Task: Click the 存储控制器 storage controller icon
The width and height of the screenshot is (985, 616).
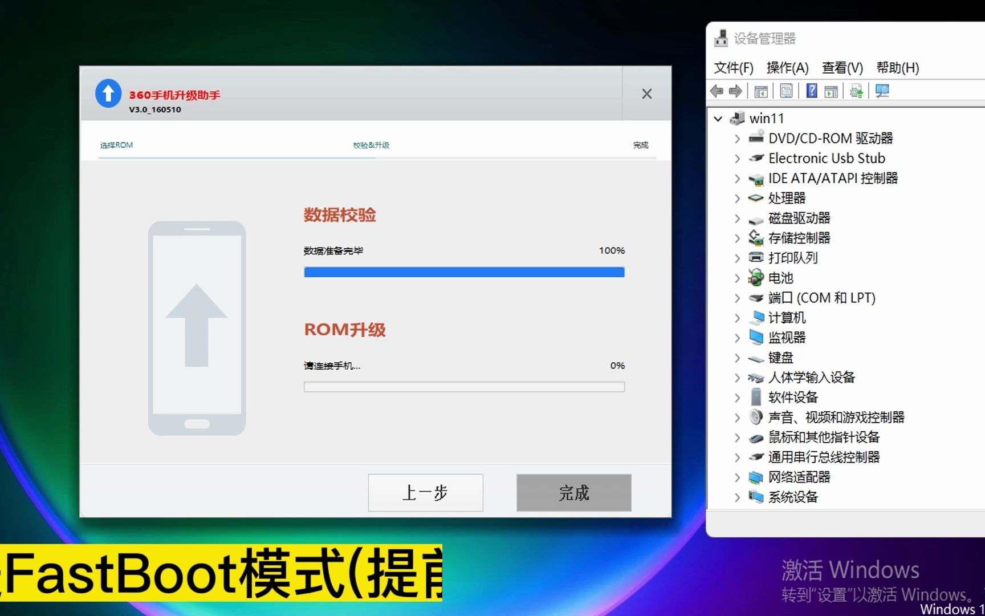Action: click(756, 237)
